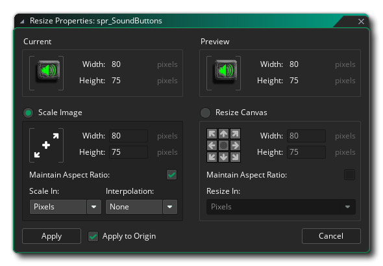Select the center anchor dot in canvas grid
Screen dimensions: 383x266
(x=223, y=146)
